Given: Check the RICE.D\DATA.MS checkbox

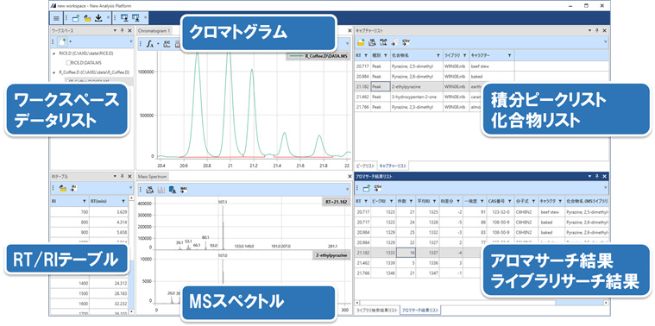Looking at the screenshot, I should click(x=67, y=63).
